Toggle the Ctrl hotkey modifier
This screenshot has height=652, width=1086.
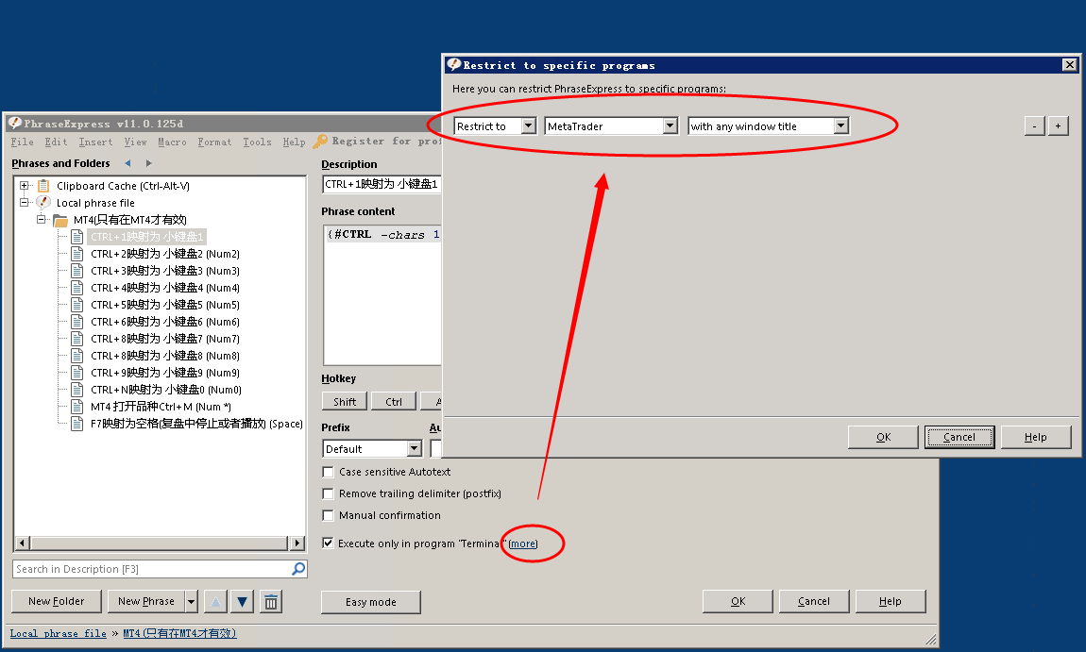tap(394, 401)
